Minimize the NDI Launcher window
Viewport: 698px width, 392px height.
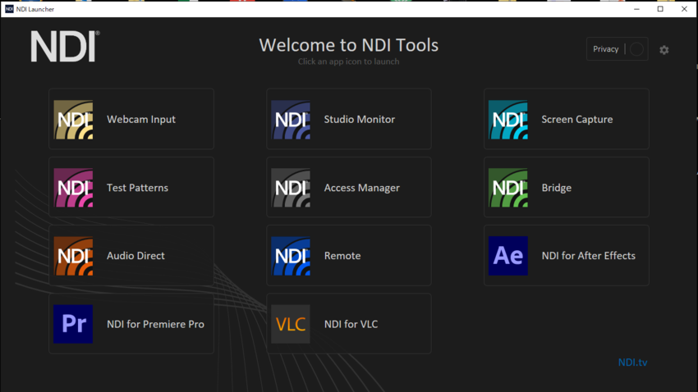[x=636, y=9]
